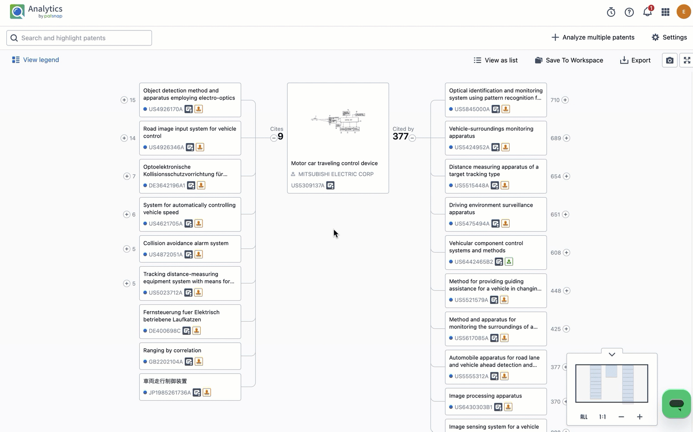Collapse the Cited by 377 branch

[x=412, y=138]
